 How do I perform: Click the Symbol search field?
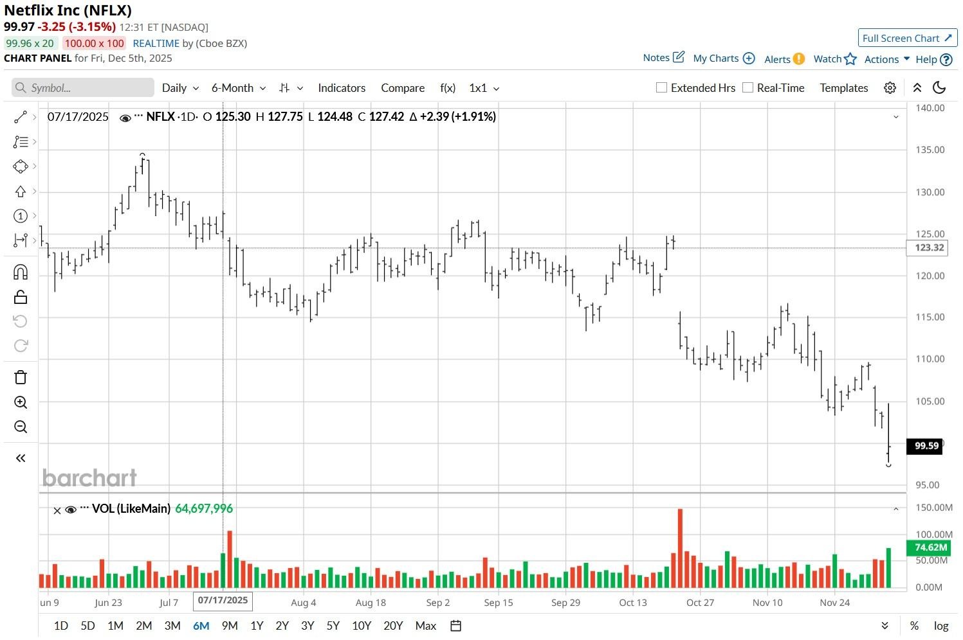[x=83, y=87]
